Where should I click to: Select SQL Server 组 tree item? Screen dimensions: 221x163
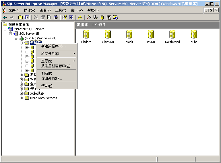pyautogui.click(x=29, y=34)
